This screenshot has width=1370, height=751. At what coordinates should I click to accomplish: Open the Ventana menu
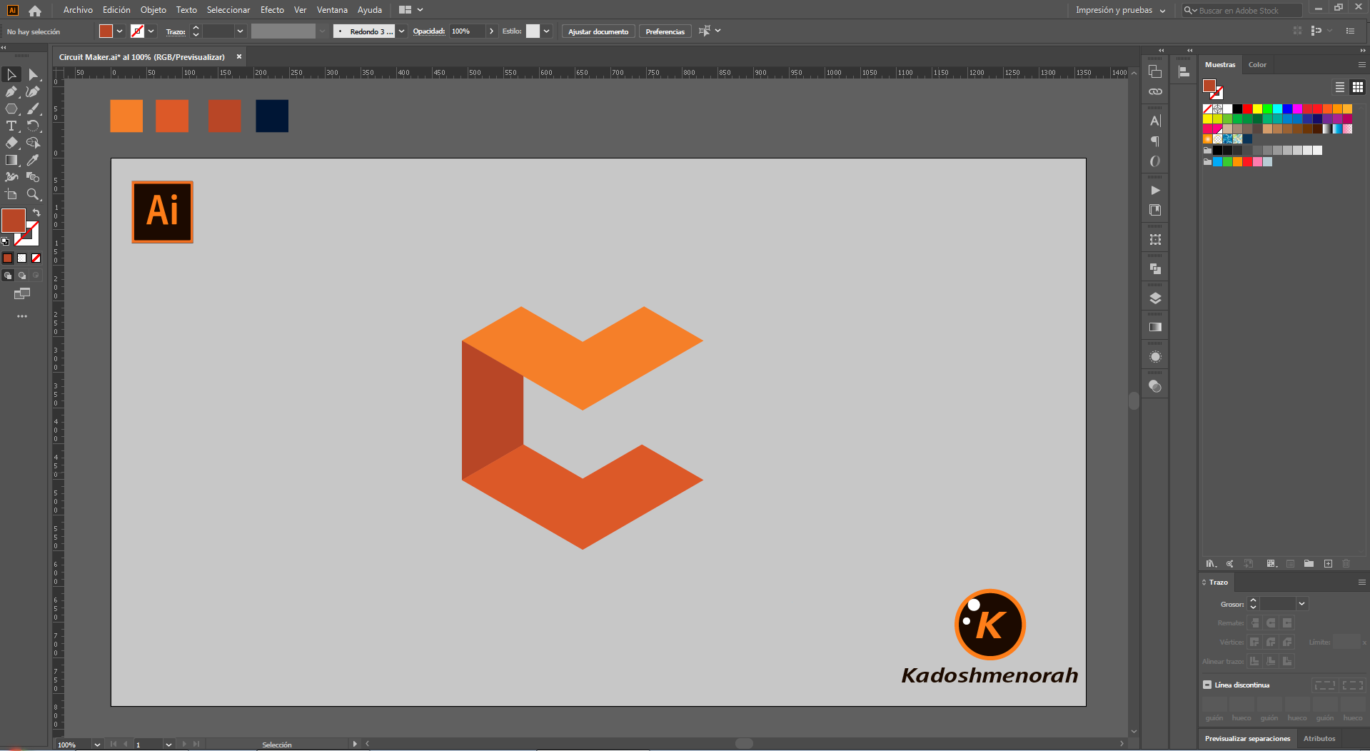point(332,10)
